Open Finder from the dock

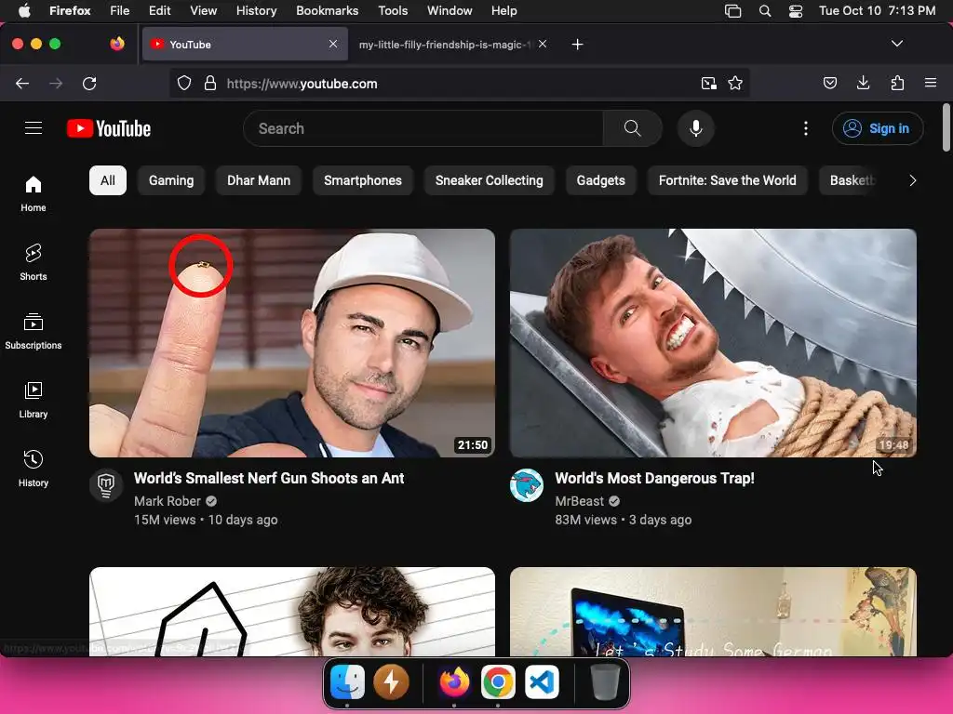pyautogui.click(x=347, y=681)
